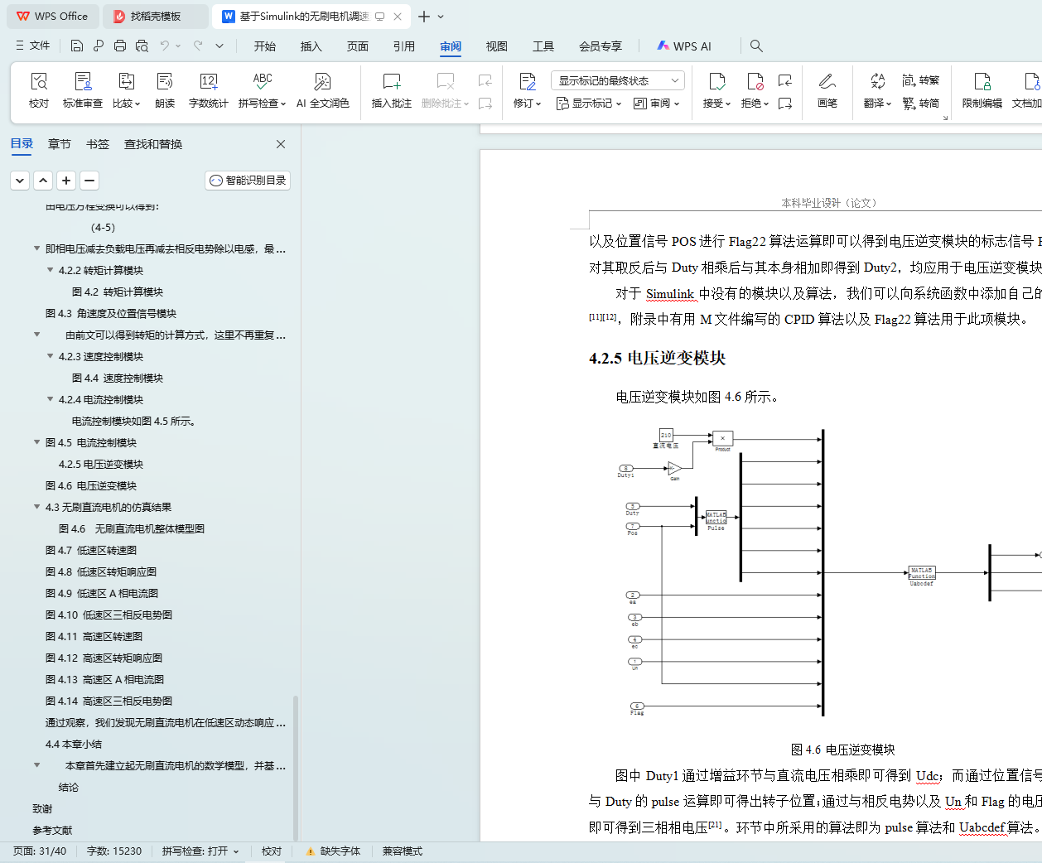Open 限制编辑 restrict editing
The width and height of the screenshot is (1042, 863).
(982, 90)
